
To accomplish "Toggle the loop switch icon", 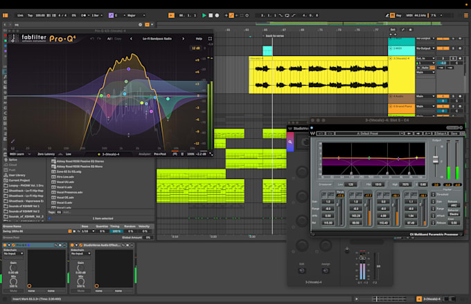I will [x=287, y=15].
